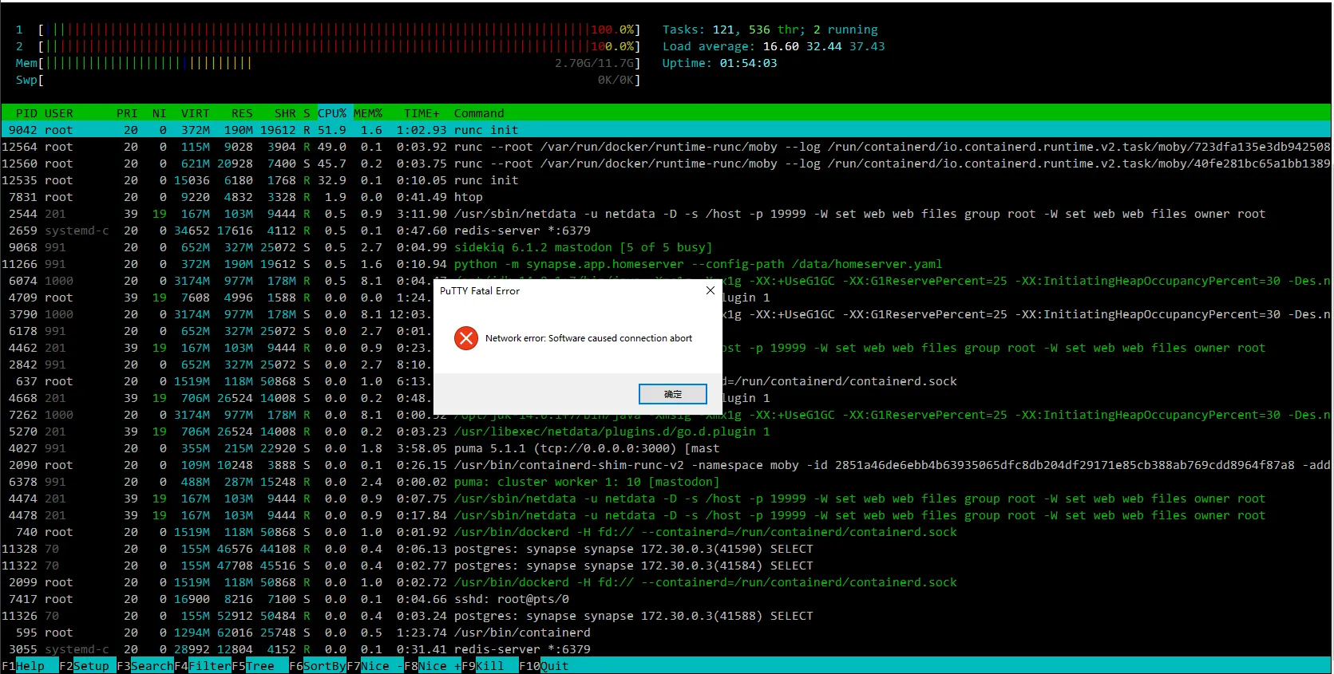This screenshot has height=674, width=1334.
Task: Select the sshd: root@pts/0 row
Action: pyautogui.click(x=666, y=599)
